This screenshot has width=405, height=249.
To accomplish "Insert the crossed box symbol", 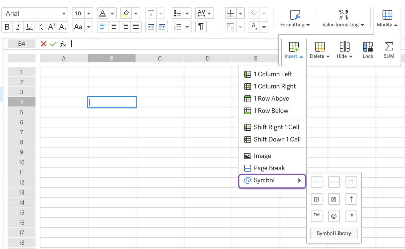I will click(334, 199).
